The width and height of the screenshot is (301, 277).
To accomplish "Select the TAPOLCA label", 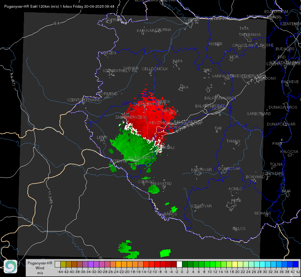I will 170,111.
